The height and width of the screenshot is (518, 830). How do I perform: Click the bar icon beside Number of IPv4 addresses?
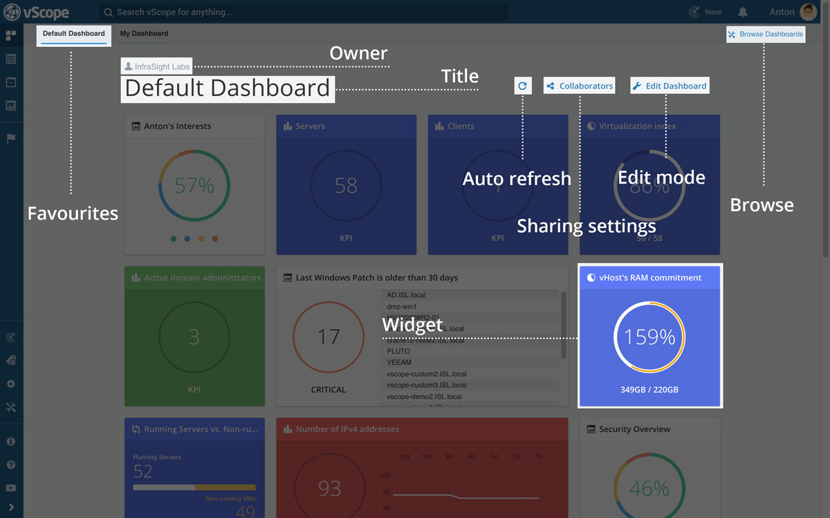288,429
